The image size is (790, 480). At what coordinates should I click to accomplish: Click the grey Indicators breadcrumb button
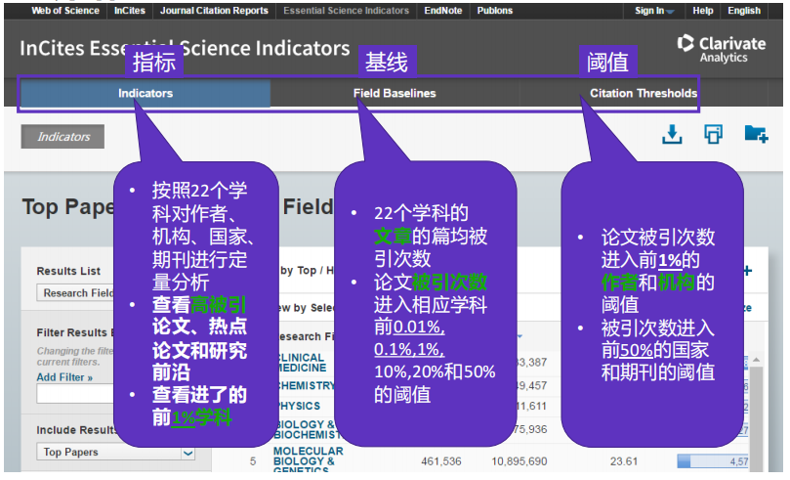click(62, 137)
